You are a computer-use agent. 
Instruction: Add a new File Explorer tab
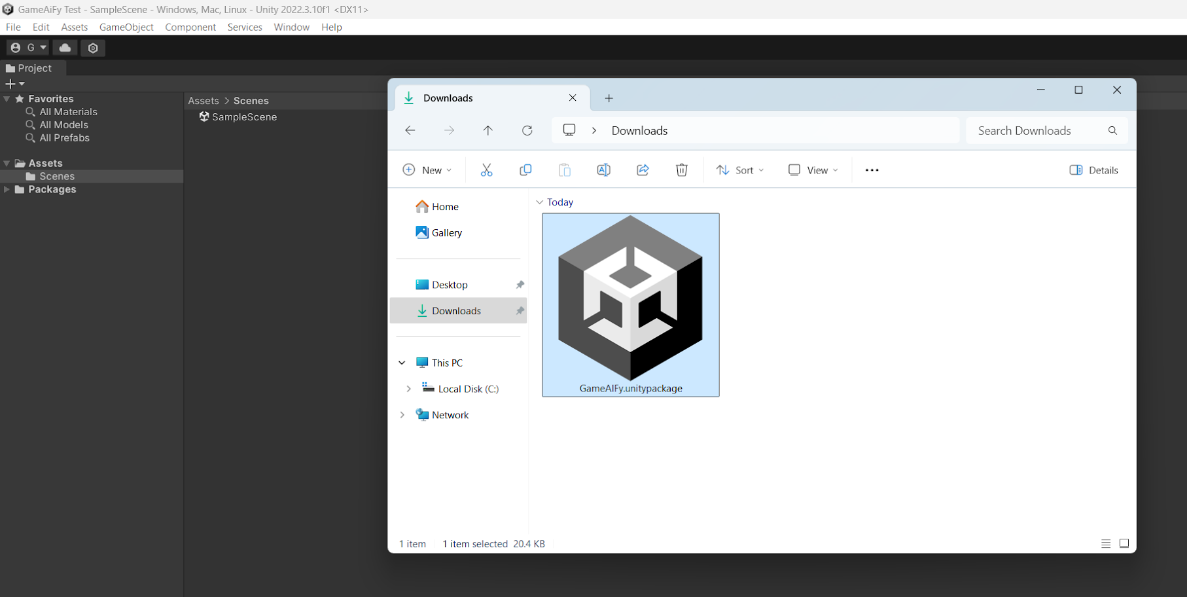tap(609, 98)
